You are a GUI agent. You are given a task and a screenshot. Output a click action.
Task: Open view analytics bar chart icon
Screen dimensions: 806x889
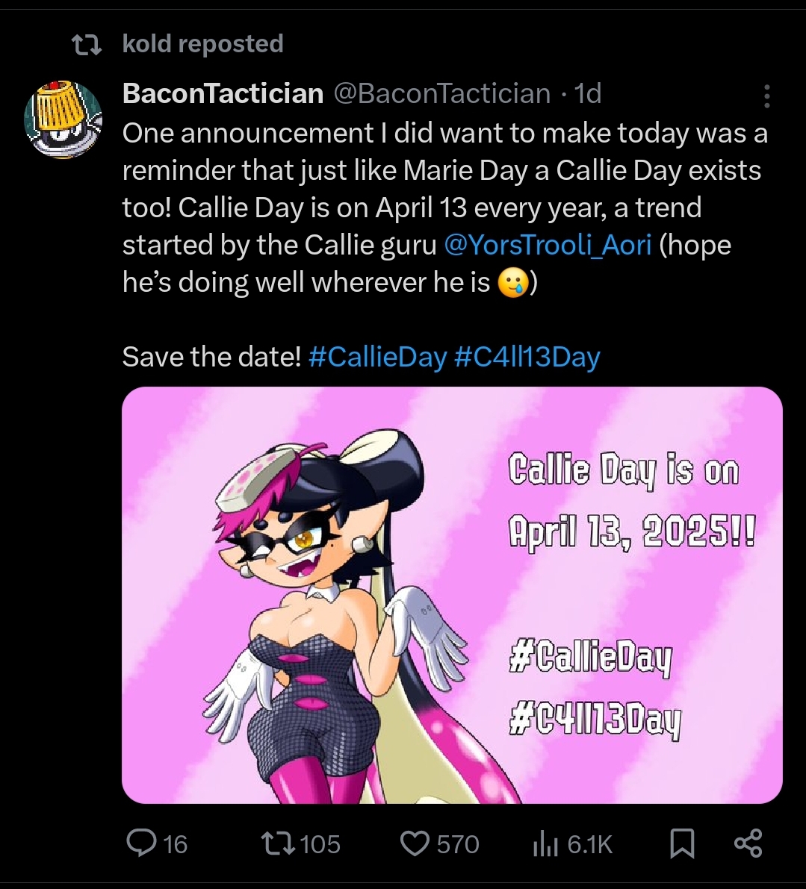click(x=545, y=844)
